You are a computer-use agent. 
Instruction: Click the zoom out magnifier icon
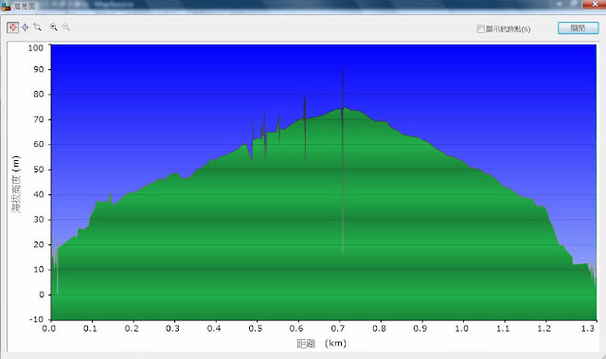click(x=66, y=27)
